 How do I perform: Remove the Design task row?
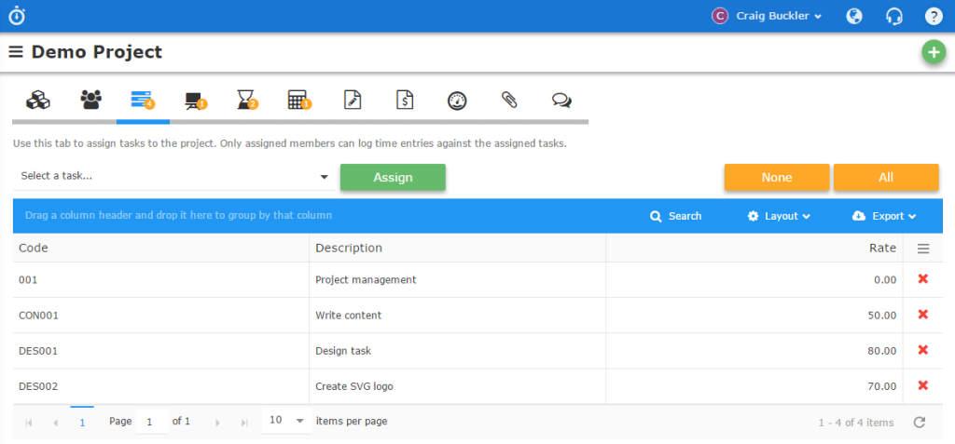(x=922, y=350)
